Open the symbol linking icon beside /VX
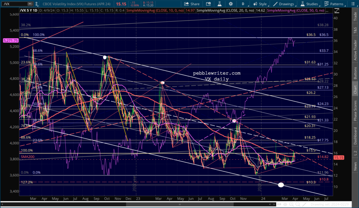This screenshot has width=359, height=208. (x=36, y=4)
